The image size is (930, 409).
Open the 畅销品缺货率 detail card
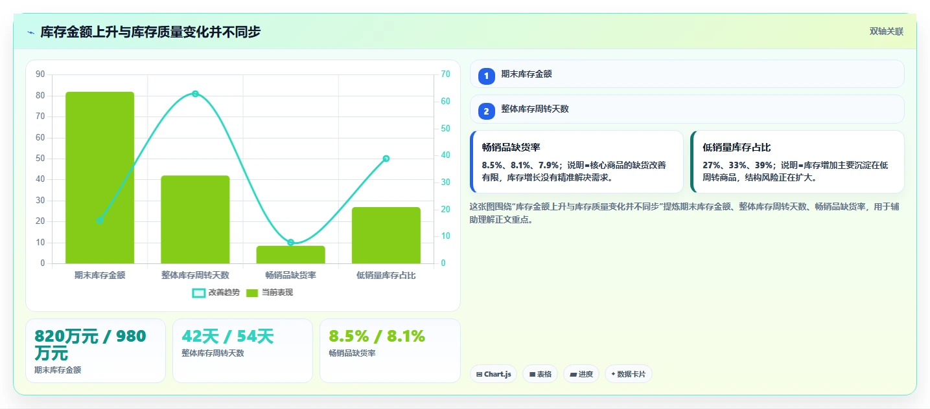click(577, 162)
